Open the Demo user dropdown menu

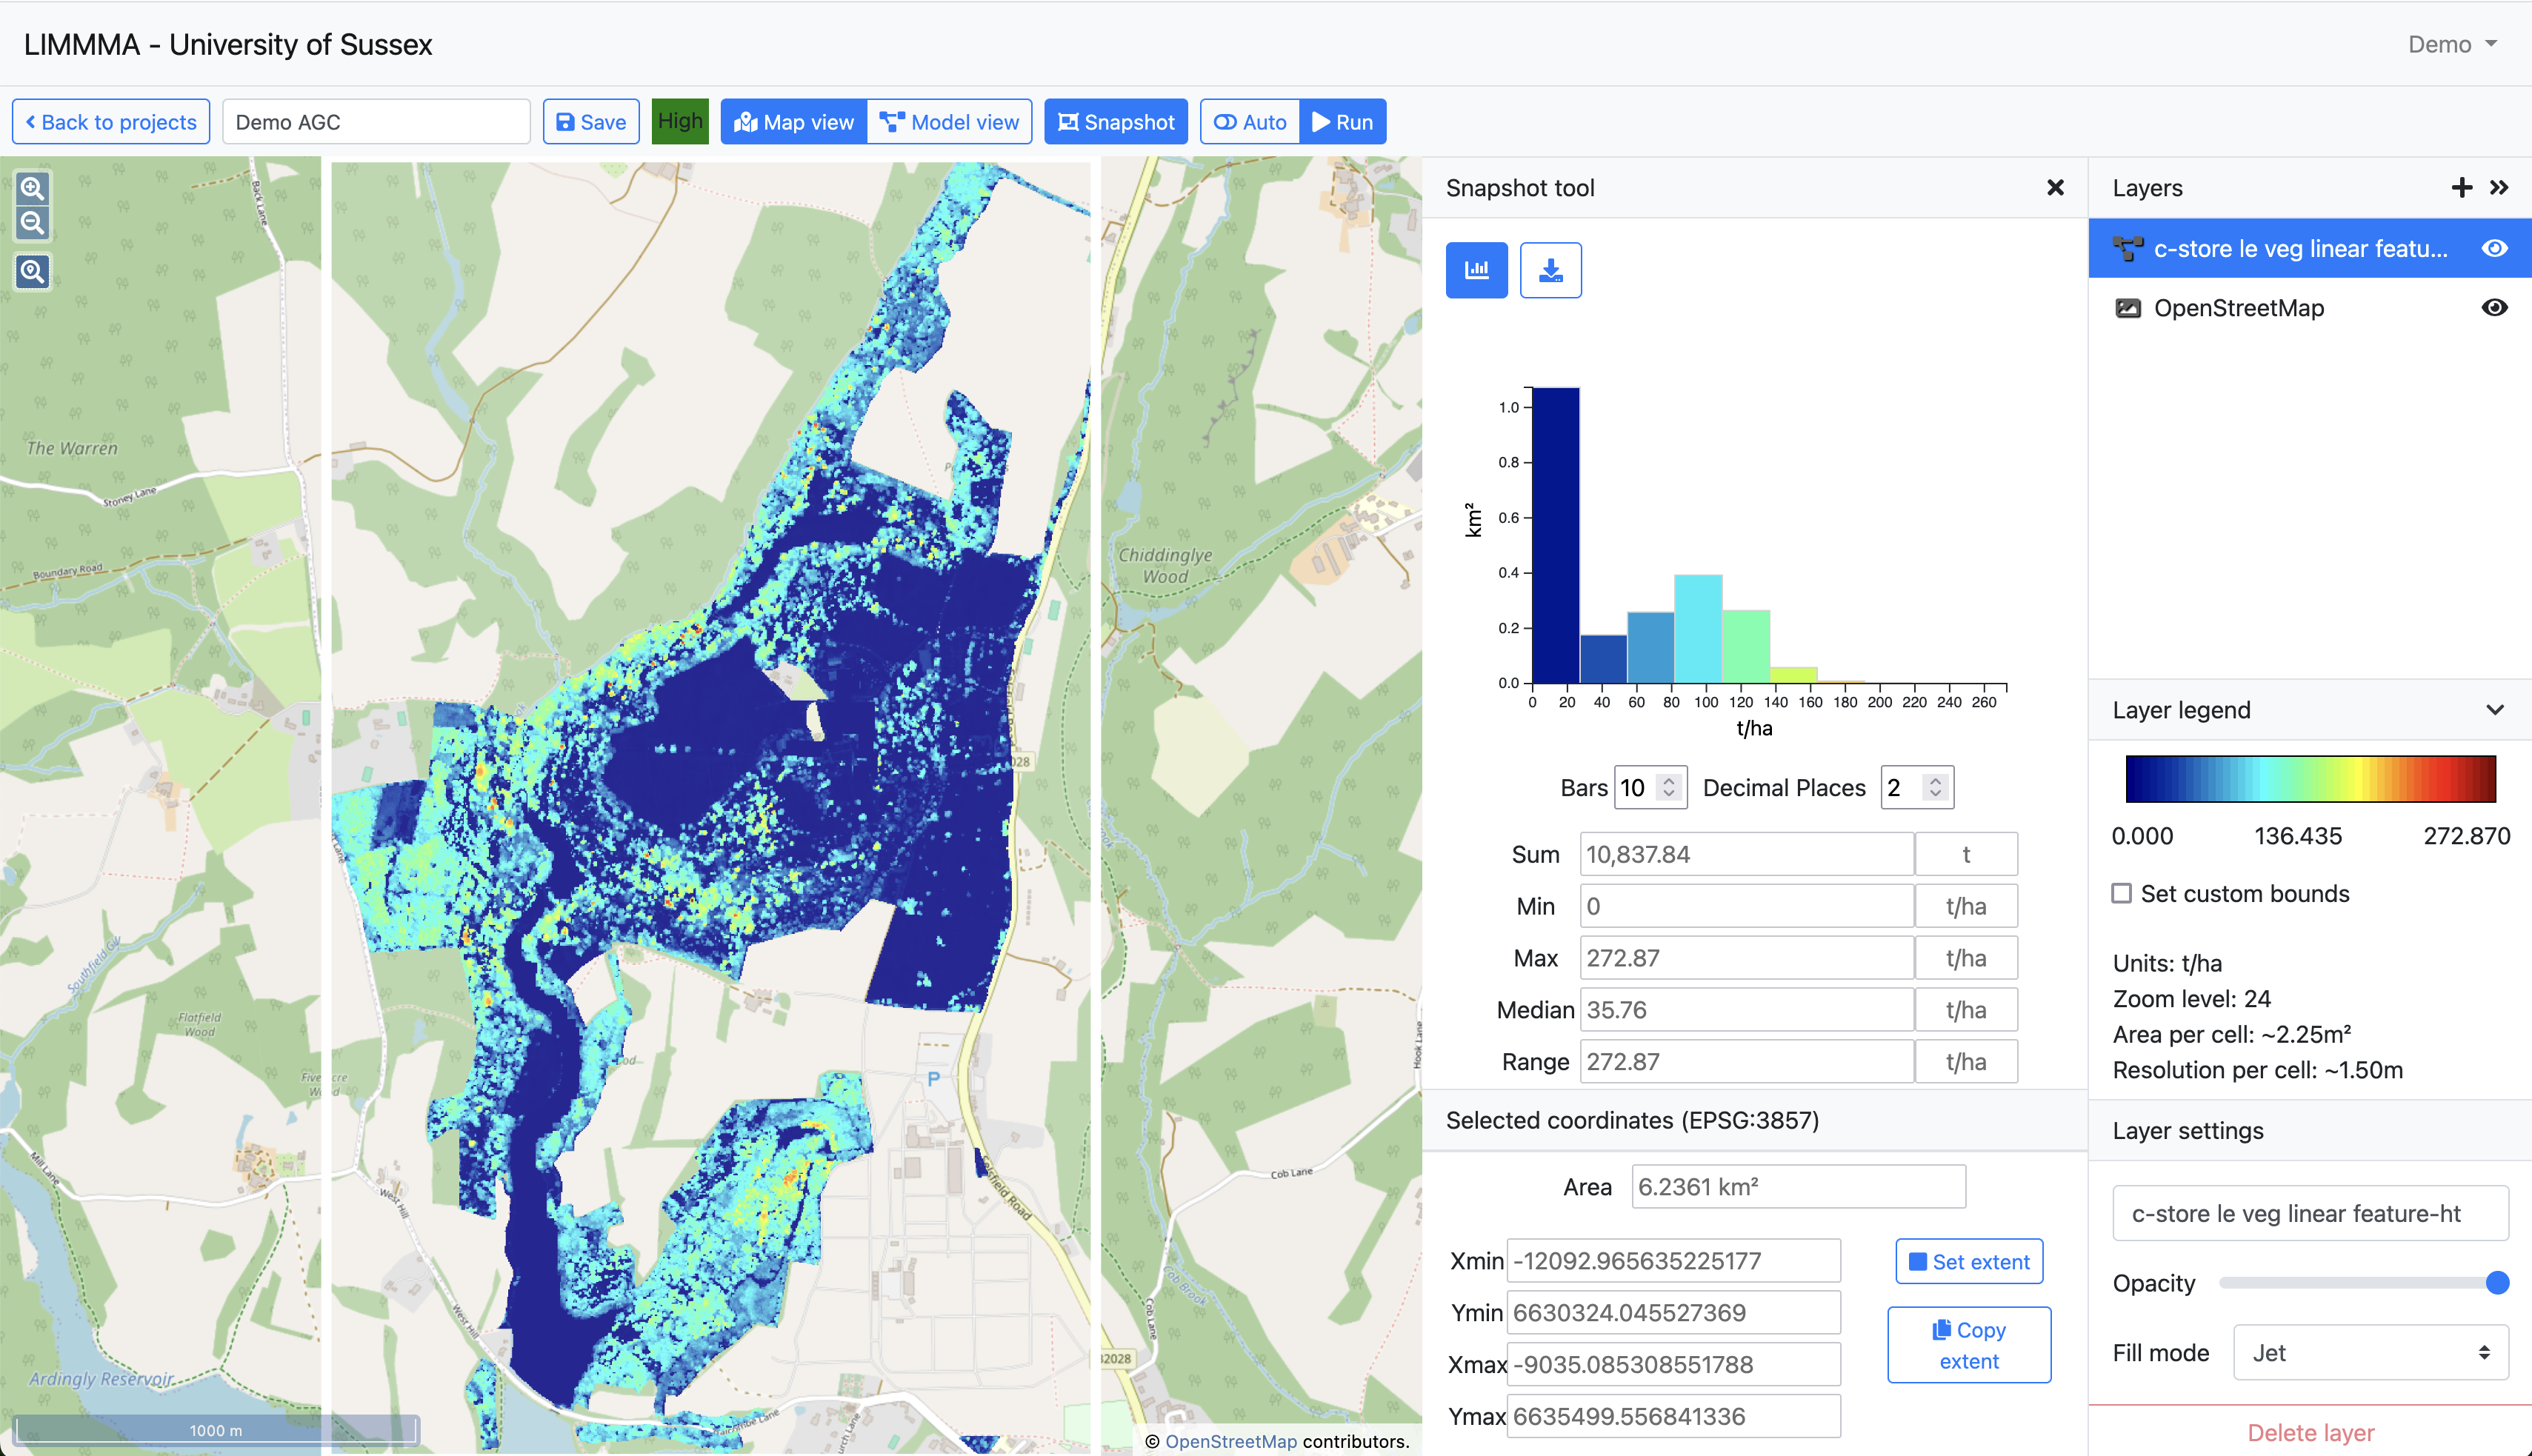tap(2452, 44)
